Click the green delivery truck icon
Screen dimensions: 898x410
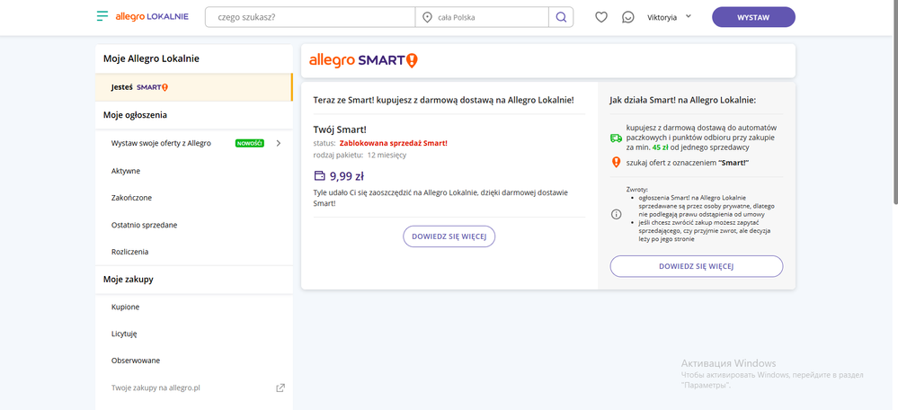point(617,138)
